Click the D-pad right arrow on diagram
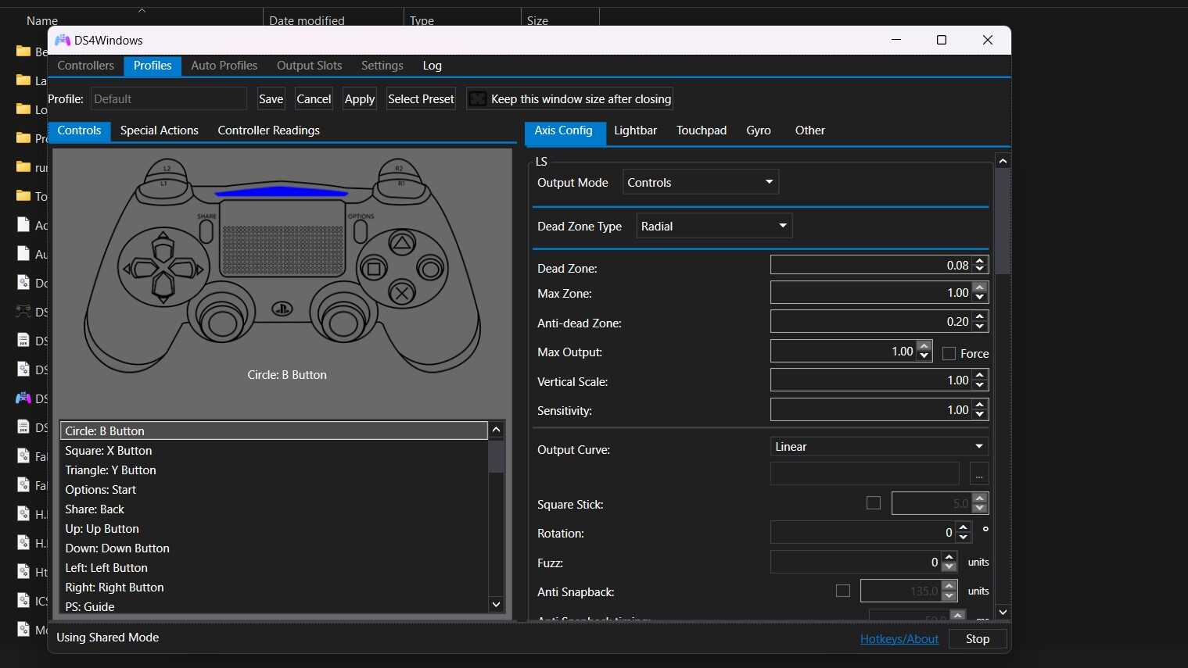 pos(186,269)
